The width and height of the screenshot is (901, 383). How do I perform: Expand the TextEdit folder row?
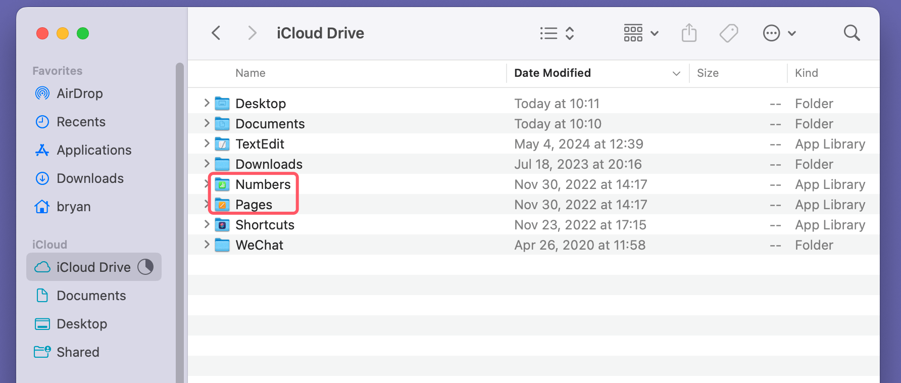207,143
